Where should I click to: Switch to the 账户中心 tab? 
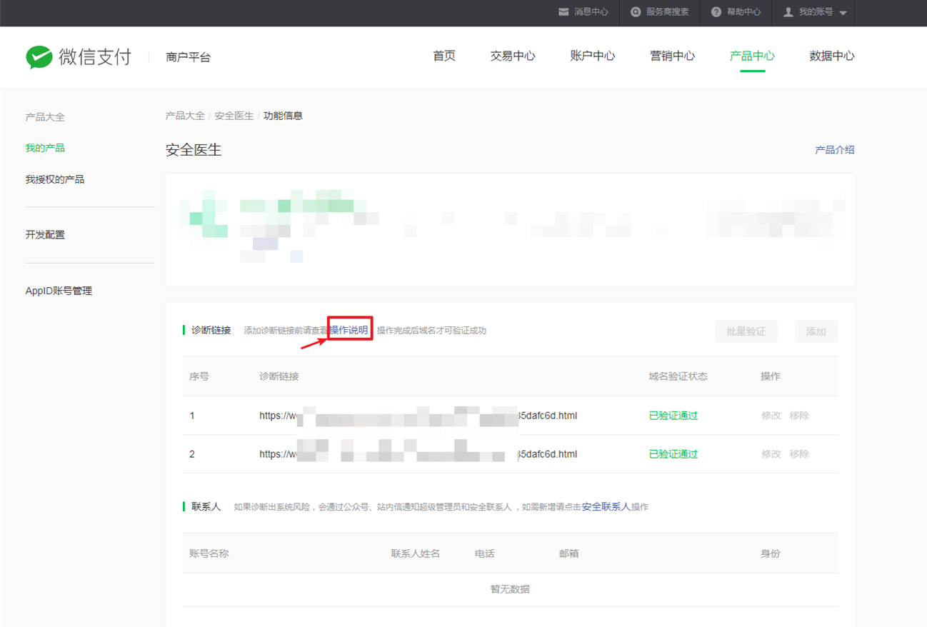click(593, 56)
